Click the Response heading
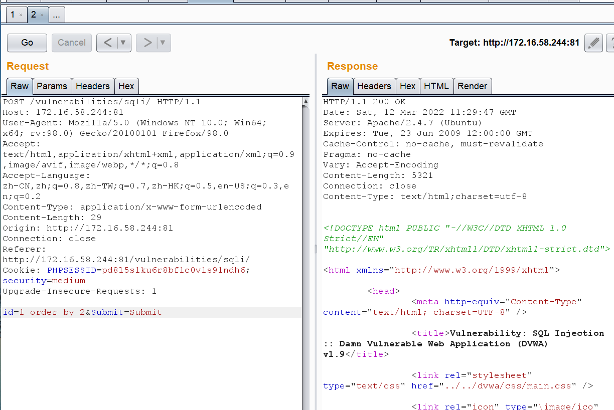Image resolution: width=614 pixels, height=410 pixels. coord(353,66)
